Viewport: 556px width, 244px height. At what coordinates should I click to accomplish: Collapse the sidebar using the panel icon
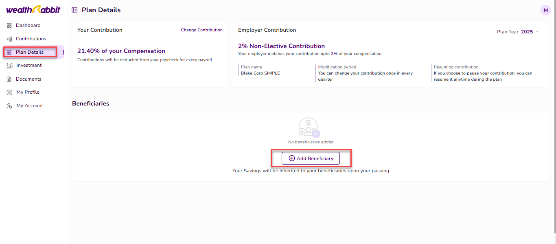pyautogui.click(x=74, y=10)
